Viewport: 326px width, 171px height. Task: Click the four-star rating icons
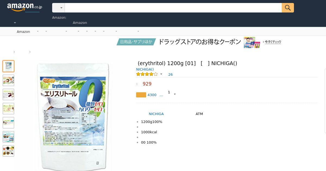click(147, 74)
